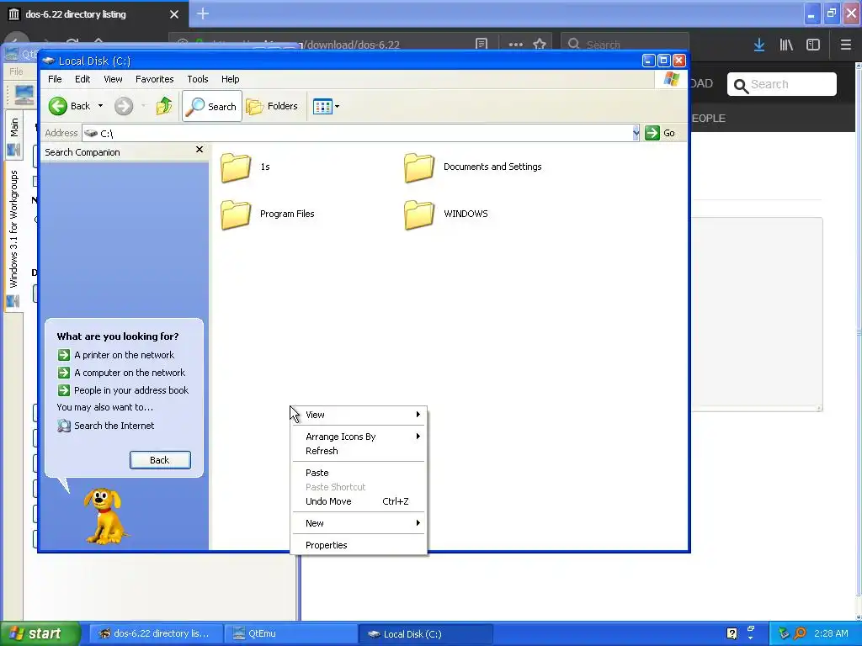The height and width of the screenshot is (646, 862).
Task: Expand the New submenu in context menu
Action: (359, 523)
